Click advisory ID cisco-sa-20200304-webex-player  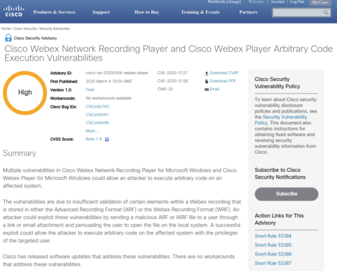pos(117,73)
